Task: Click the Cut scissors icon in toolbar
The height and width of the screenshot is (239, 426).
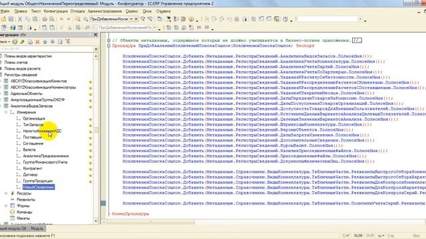Action: (20, 19)
